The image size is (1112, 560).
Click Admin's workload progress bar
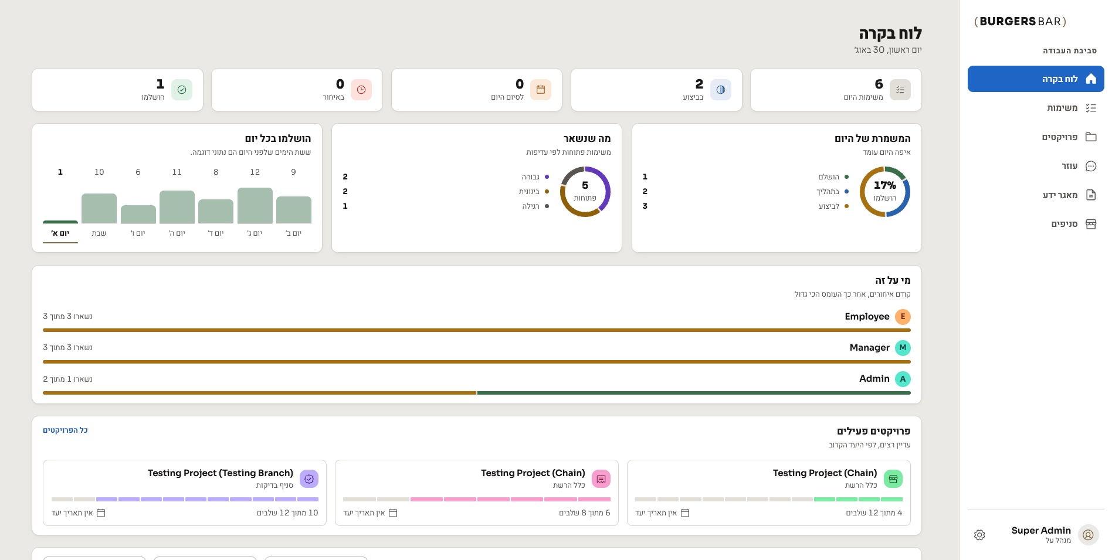[x=477, y=393]
